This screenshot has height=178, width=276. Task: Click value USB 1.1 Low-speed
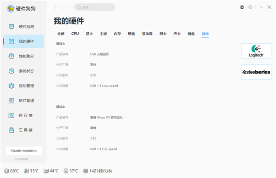(104, 86)
